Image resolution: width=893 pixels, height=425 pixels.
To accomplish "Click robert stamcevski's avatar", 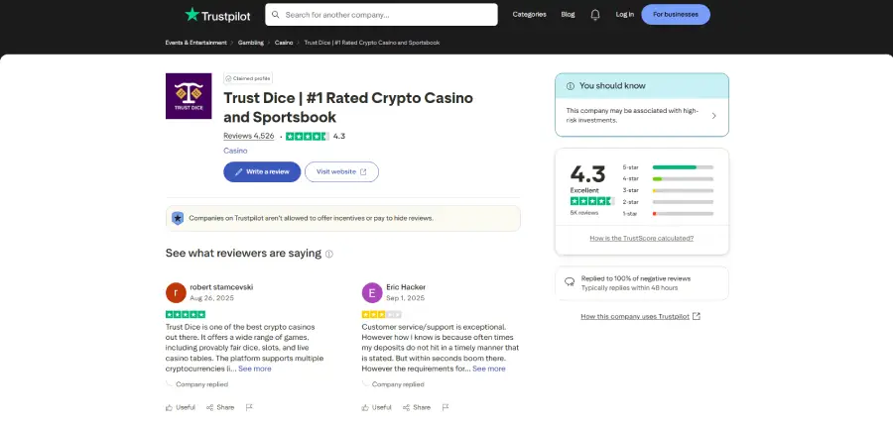I will [x=176, y=292].
